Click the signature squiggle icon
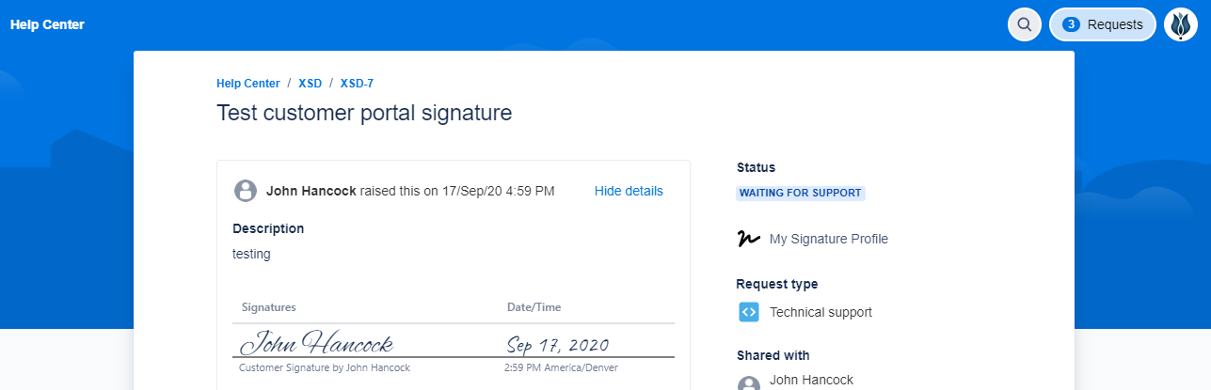 pyautogui.click(x=749, y=239)
